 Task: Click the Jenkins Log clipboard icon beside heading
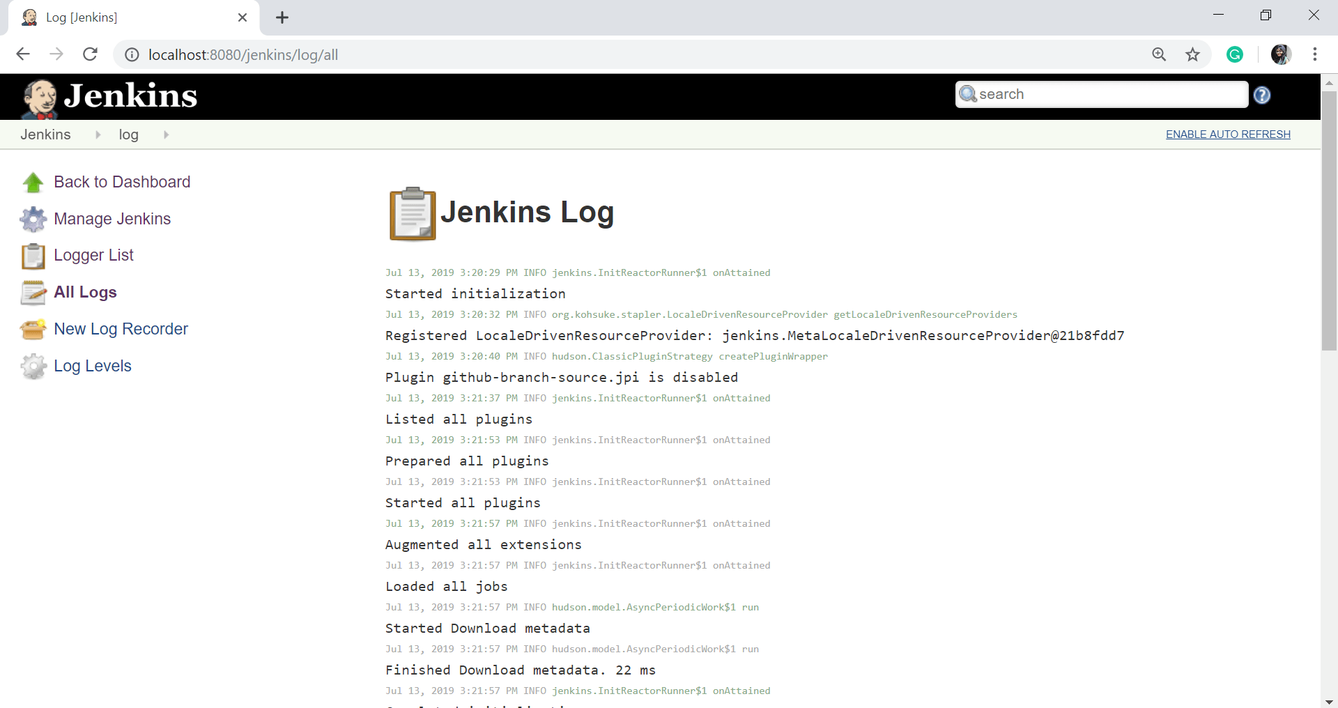click(413, 214)
